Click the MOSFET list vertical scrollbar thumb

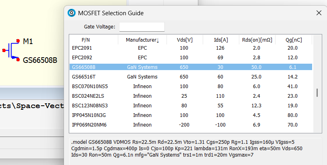[x=317, y=93]
